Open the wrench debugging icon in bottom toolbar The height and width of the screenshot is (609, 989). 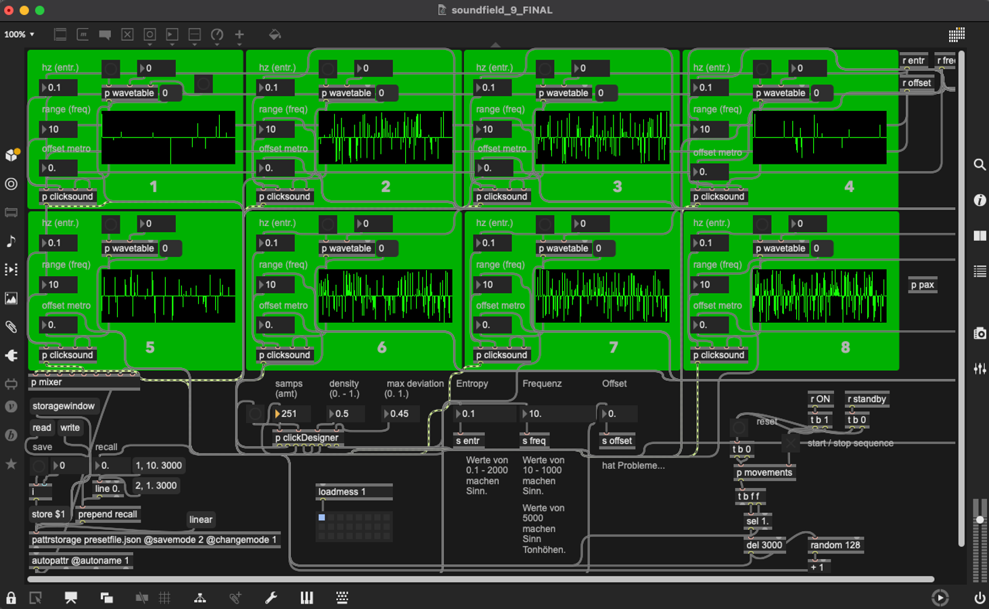click(271, 597)
